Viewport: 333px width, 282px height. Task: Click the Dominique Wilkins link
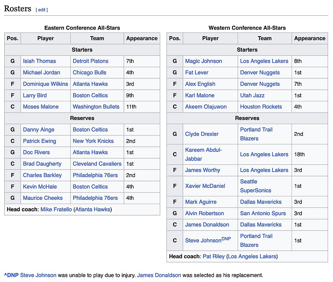click(45, 84)
